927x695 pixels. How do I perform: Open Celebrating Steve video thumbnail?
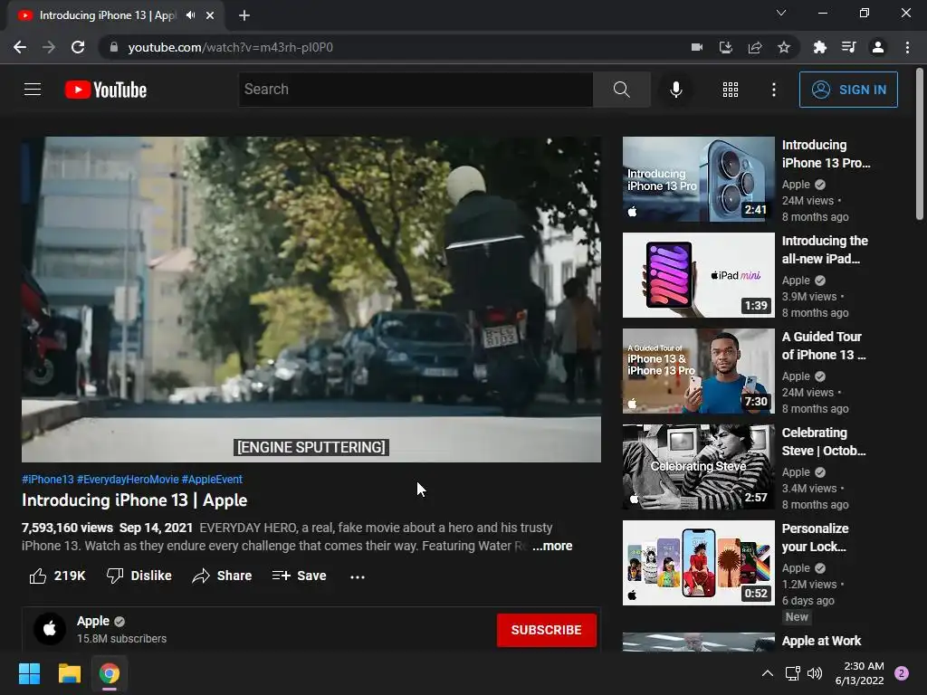point(698,467)
